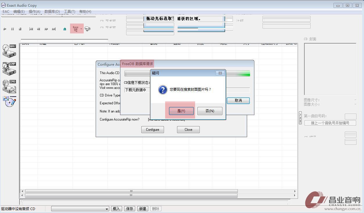Open the EAC menu
This screenshot has width=364, height=213.
[6, 12]
